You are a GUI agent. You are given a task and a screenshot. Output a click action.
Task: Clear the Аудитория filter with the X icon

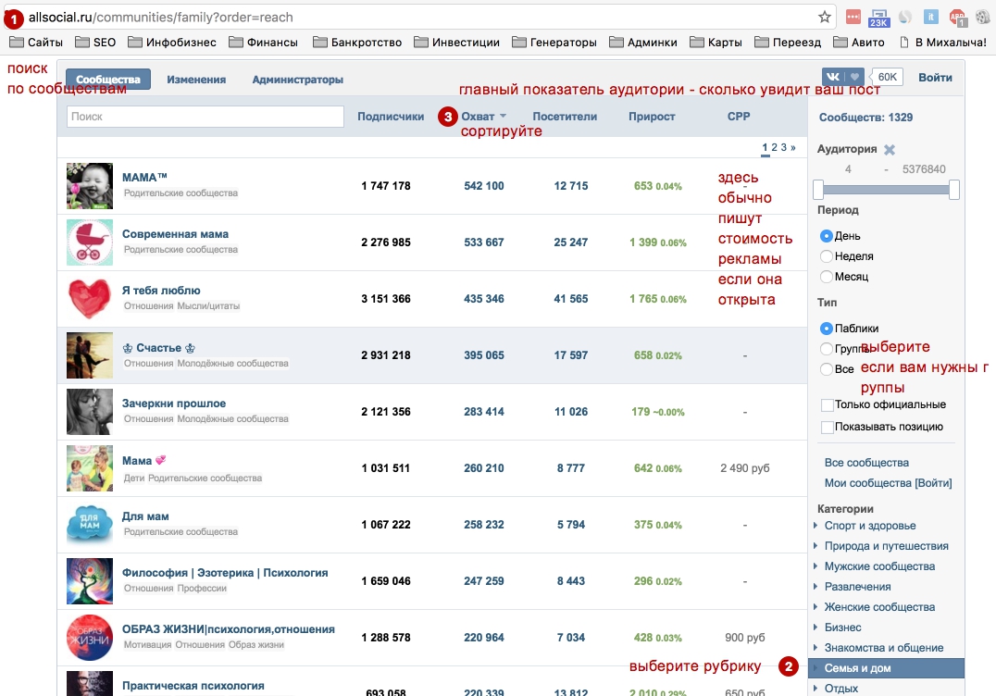click(x=890, y=149)
